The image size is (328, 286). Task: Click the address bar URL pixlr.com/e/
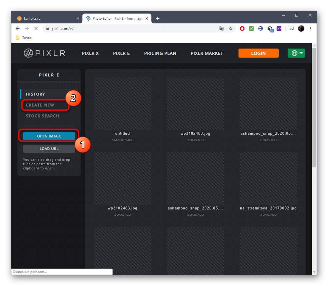63,29
